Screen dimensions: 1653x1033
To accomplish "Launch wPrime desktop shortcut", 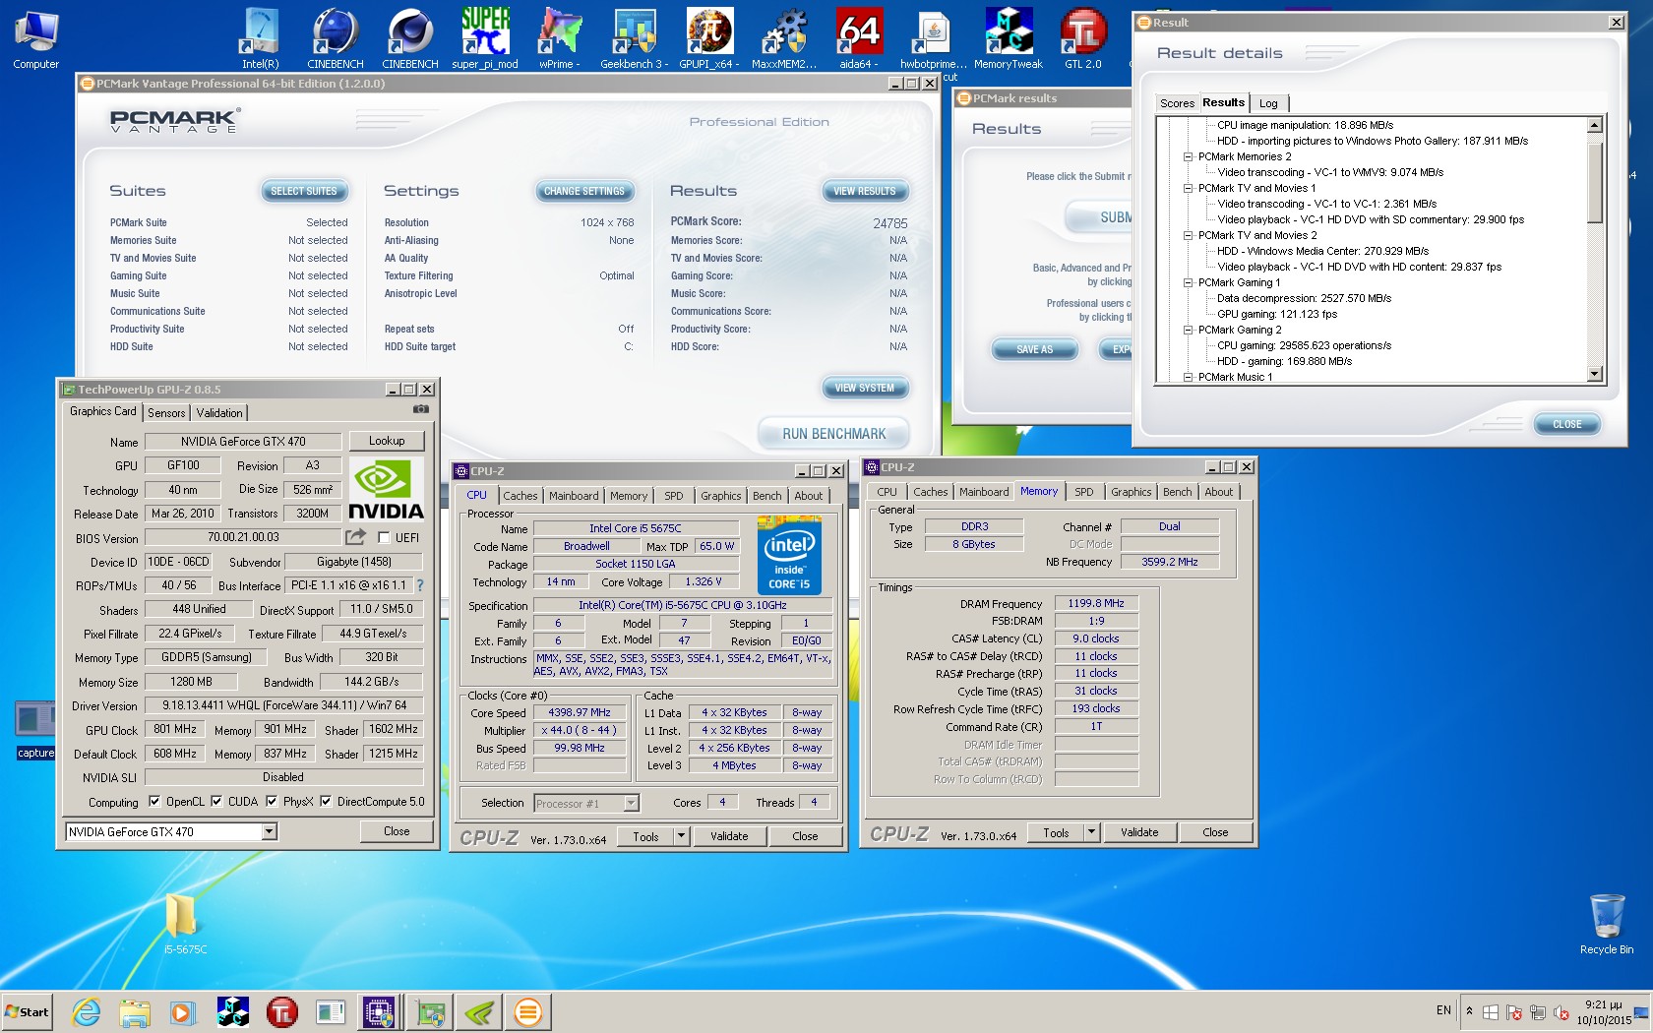I will pyautogui.click(x=559, y=39).
